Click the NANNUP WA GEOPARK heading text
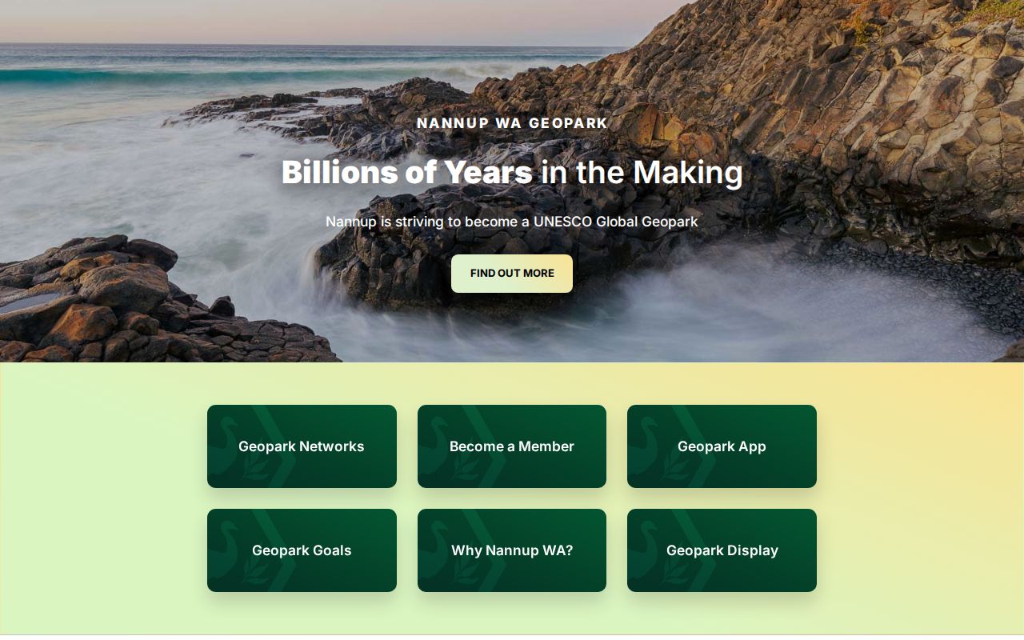 (512, 123)
